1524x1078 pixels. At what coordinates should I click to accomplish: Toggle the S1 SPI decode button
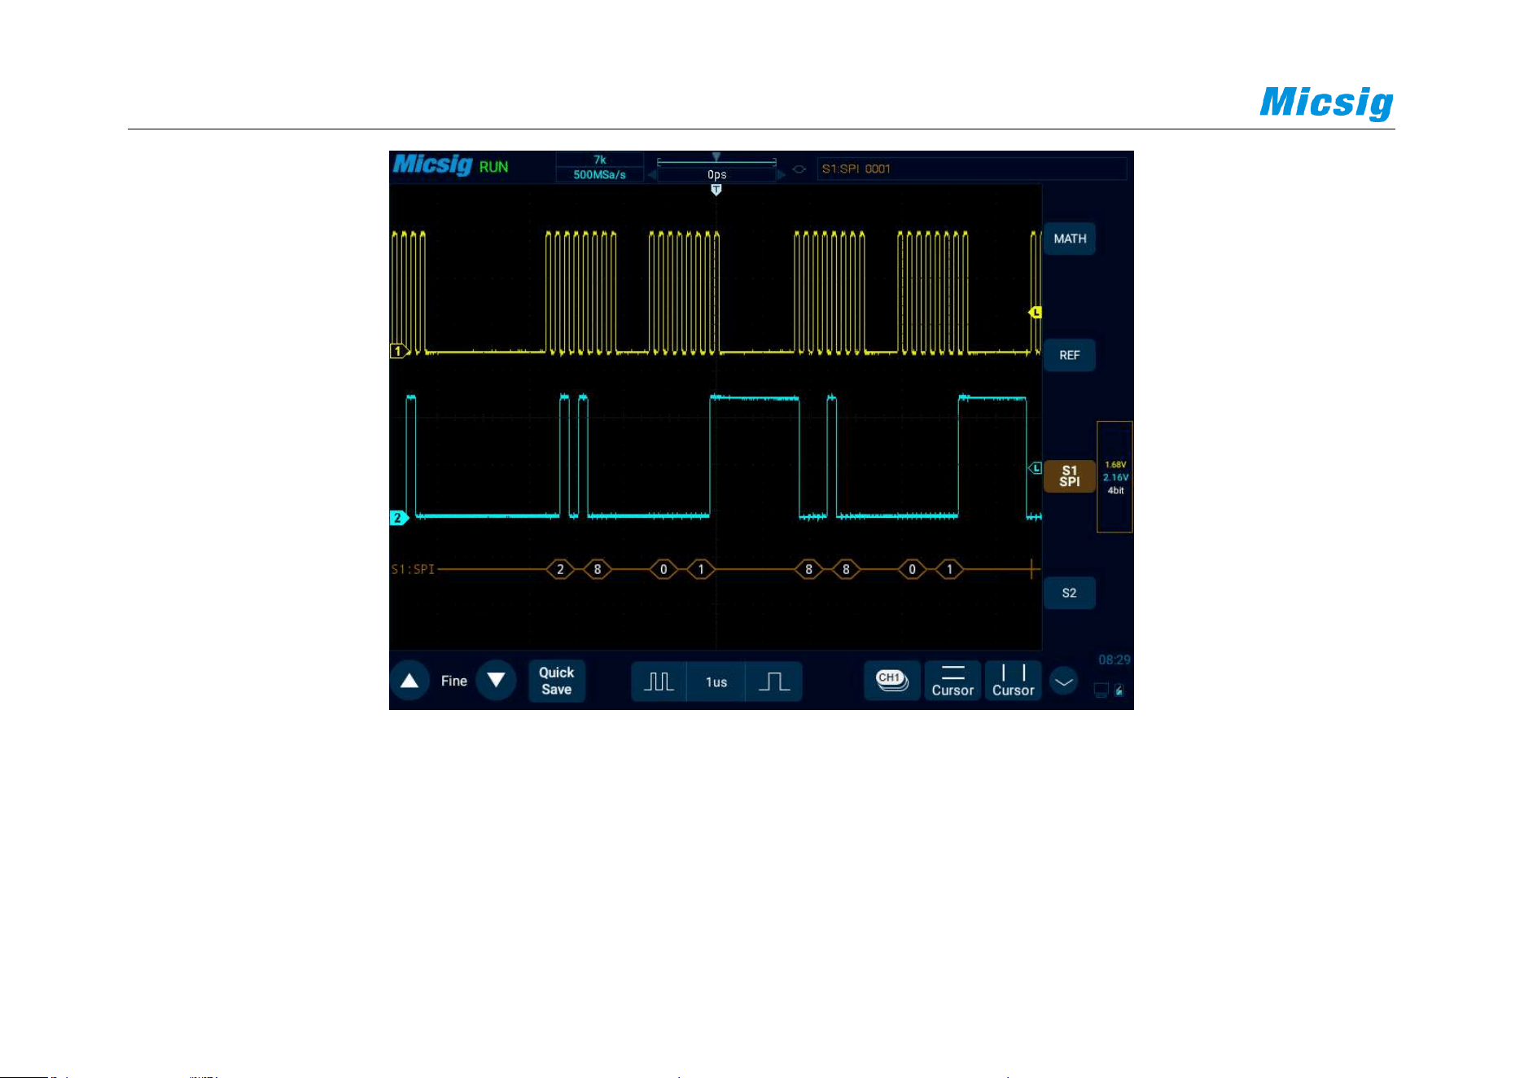pos(1070,476)
